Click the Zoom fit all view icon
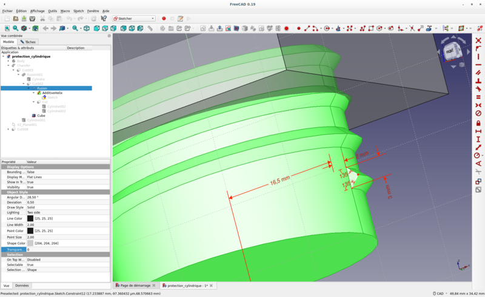The height and width of the screenshot is (297, 485). (x=7, y=28)
